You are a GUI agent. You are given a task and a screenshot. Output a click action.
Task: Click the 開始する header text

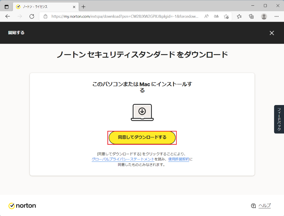16,33
